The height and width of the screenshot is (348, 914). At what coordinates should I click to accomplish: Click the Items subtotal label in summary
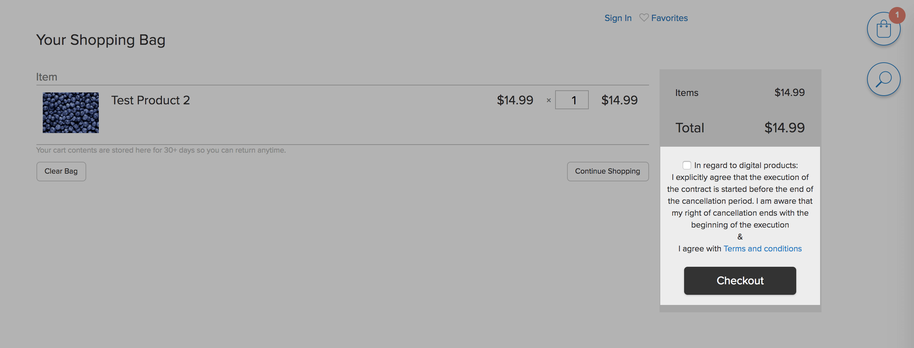point(686,92)
